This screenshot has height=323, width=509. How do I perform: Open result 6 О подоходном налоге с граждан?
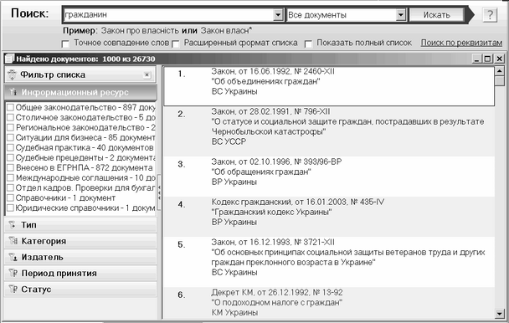coord(329,303)
